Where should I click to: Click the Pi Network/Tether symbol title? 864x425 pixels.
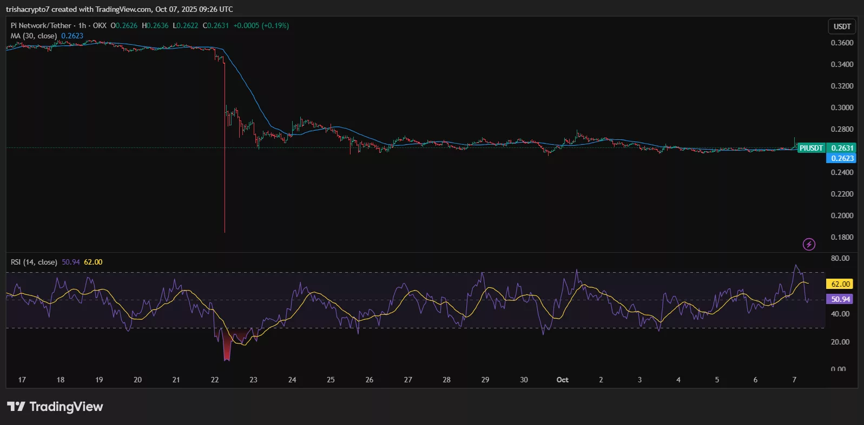point(41,25)
